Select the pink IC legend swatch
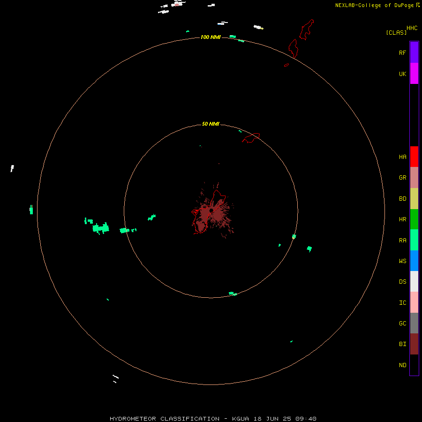 coord(414,302)
